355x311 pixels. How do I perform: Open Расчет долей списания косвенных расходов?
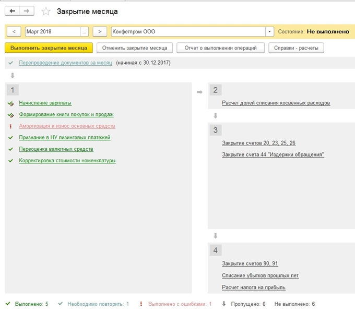pos(276,103)
